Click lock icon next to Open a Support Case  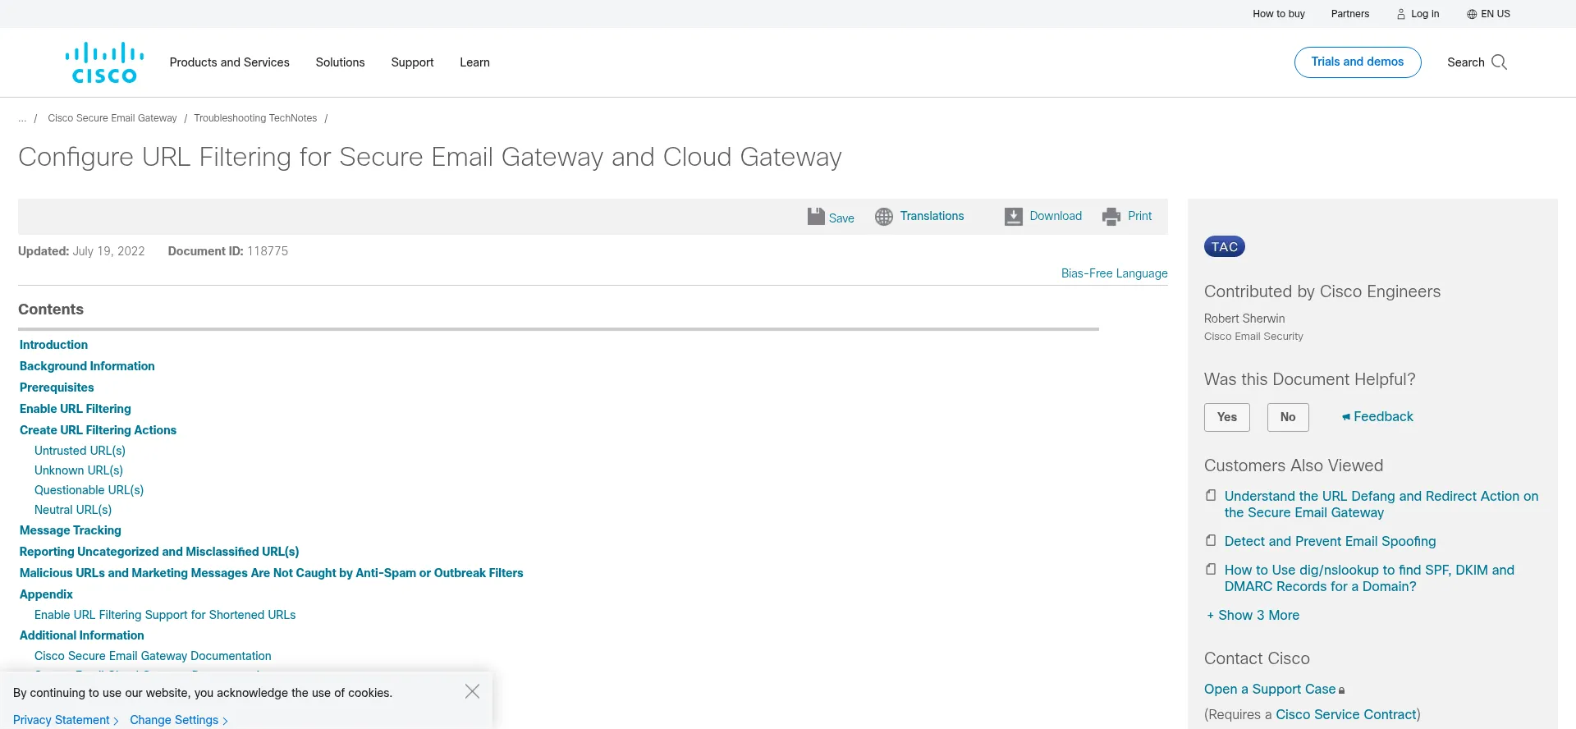pyautogui.click(x=1342, y=691)
